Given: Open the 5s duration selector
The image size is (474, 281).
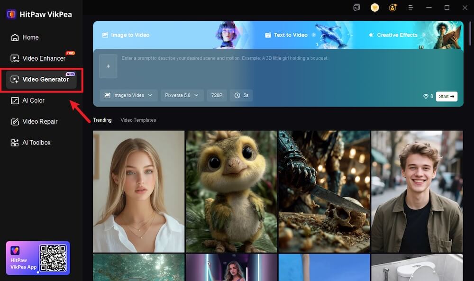Looking at the screenshot, I should coord(241,95).
